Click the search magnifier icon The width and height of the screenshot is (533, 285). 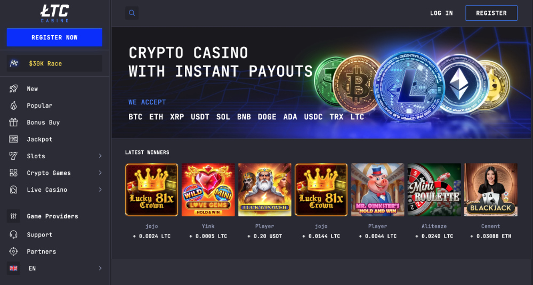click(x=132, y=13)
